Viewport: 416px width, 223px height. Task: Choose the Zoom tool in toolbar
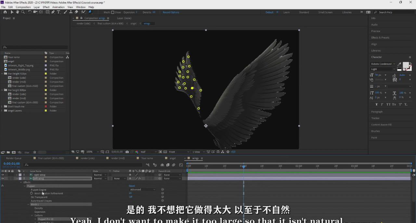tap(23, 12)
